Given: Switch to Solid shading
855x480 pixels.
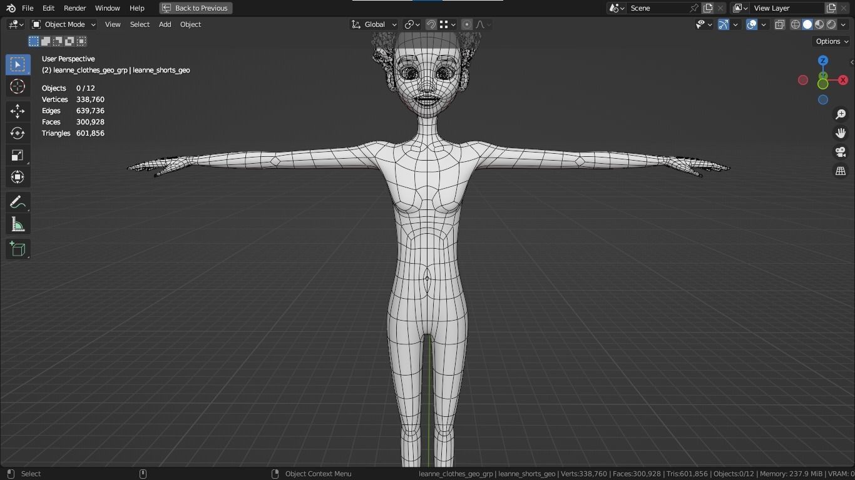Looking at the screenshot, I should pyautogui.click(x=807, y=24).
